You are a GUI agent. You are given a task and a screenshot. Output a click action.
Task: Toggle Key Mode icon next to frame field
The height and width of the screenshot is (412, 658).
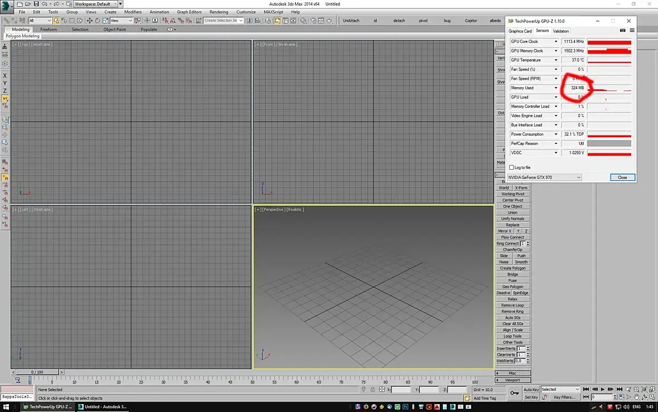point(586,397)
